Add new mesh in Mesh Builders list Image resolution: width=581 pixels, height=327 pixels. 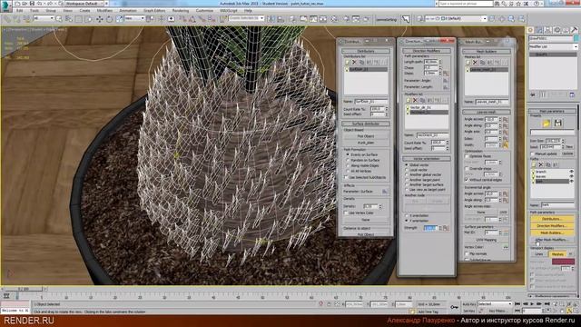[468, 63]
